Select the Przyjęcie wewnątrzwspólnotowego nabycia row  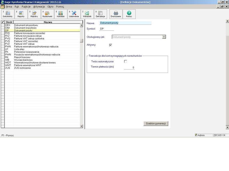coord(42,54)
